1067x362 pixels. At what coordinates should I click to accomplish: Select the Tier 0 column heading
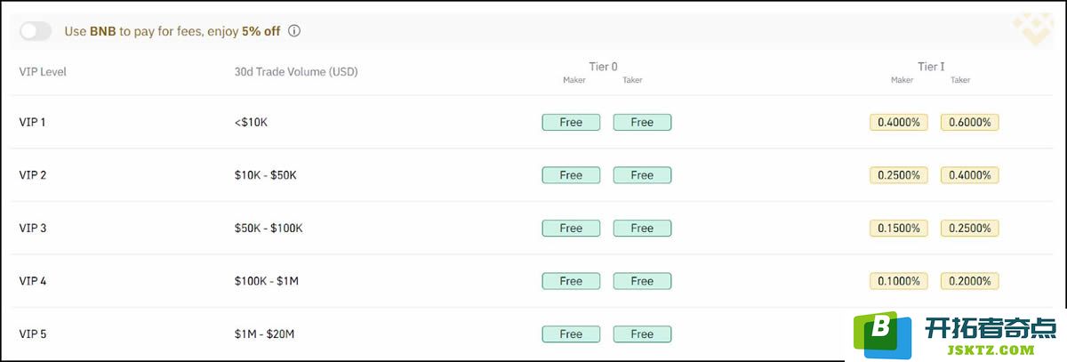coord(603,66)
